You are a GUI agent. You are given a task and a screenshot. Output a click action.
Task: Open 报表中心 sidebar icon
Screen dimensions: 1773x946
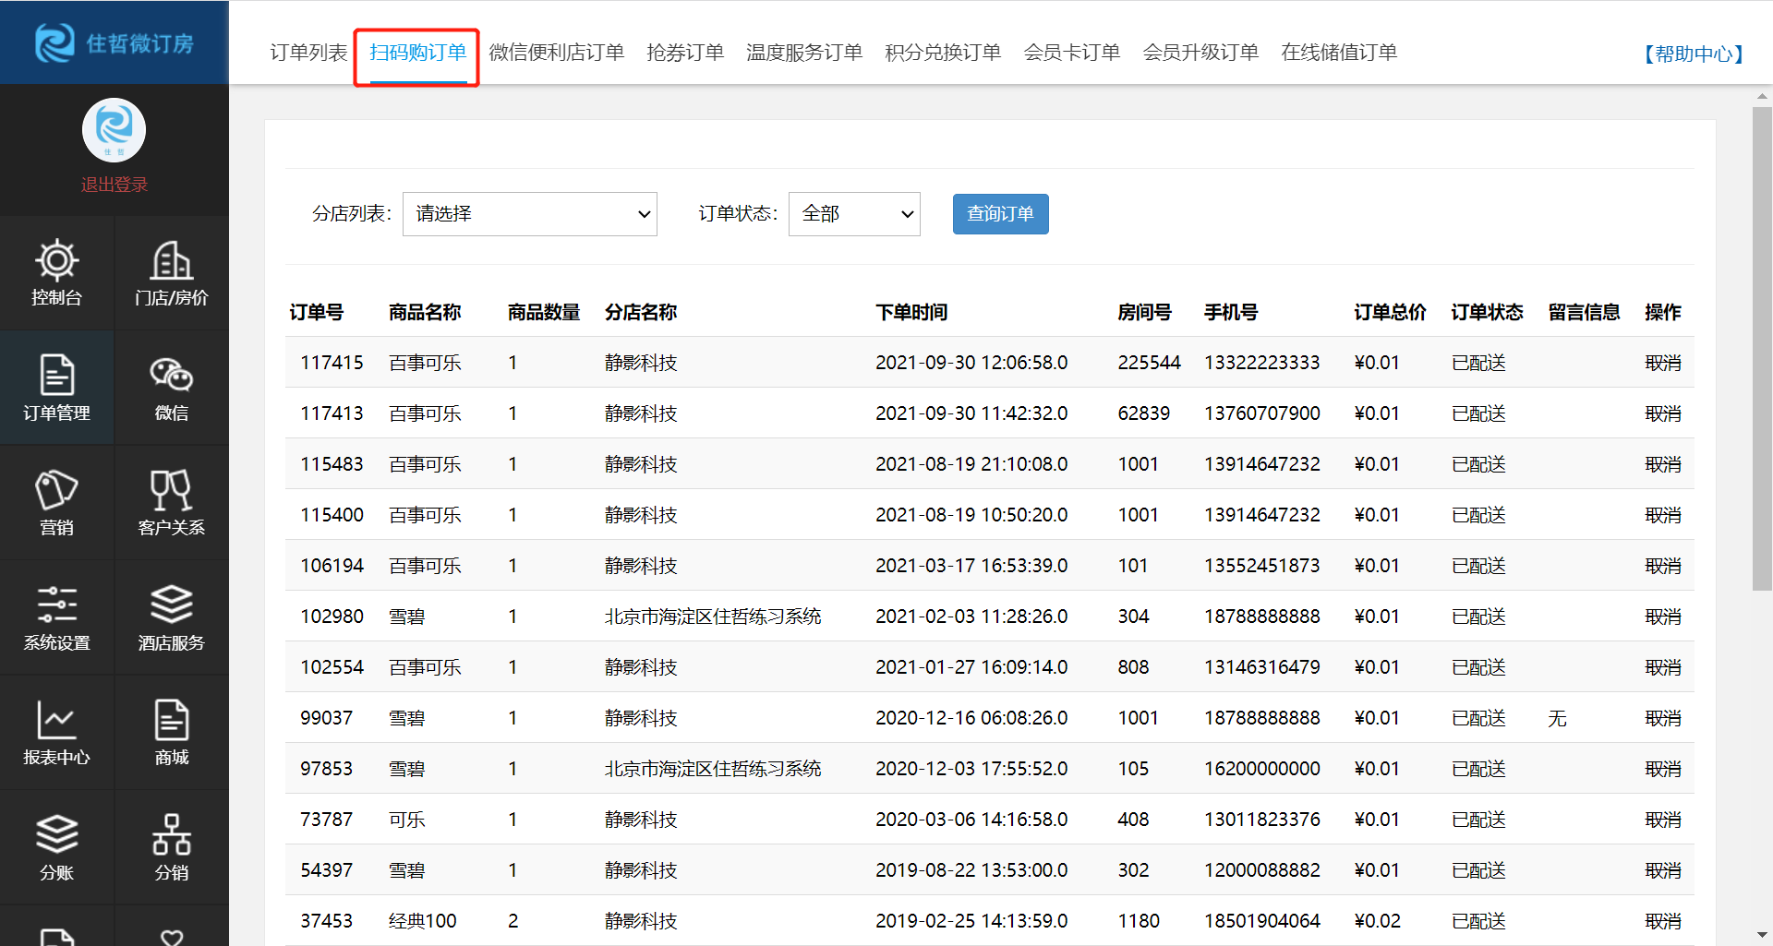(56, 733)
